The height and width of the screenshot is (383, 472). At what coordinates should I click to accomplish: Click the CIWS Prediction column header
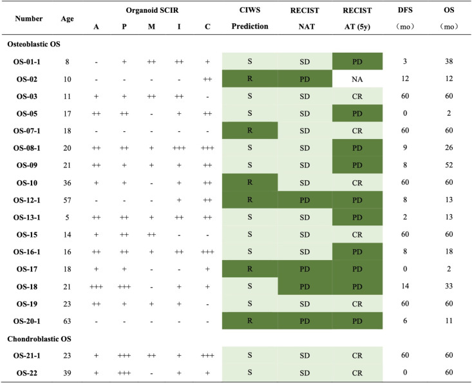point(250,18)
